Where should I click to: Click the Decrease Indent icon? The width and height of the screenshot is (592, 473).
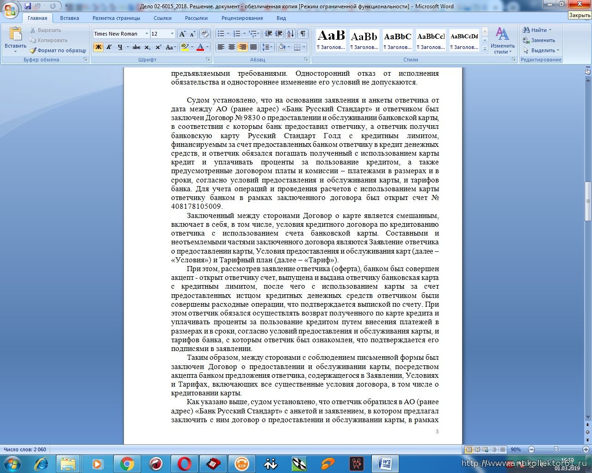coord(268,34)
